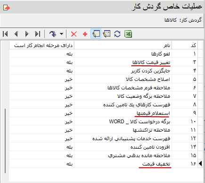Click the کد column header
The width and height of the screenshot is (205, 183).
click(x=185, y=45)
